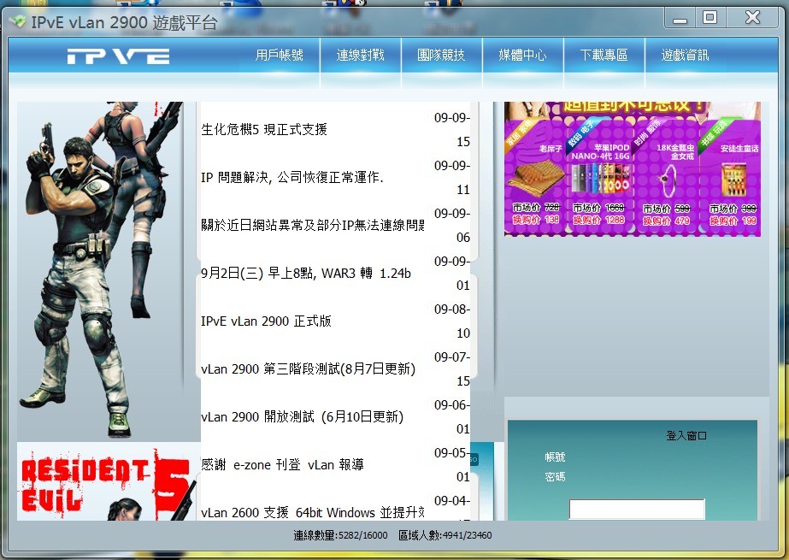Screen dimensions: 789x560
Task: Click the Resident Evil 5 character artwork
Action: [x=101, y=269]
